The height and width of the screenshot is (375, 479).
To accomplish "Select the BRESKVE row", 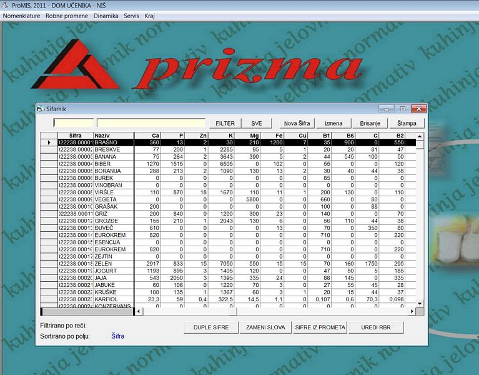I will coord(228,149).
